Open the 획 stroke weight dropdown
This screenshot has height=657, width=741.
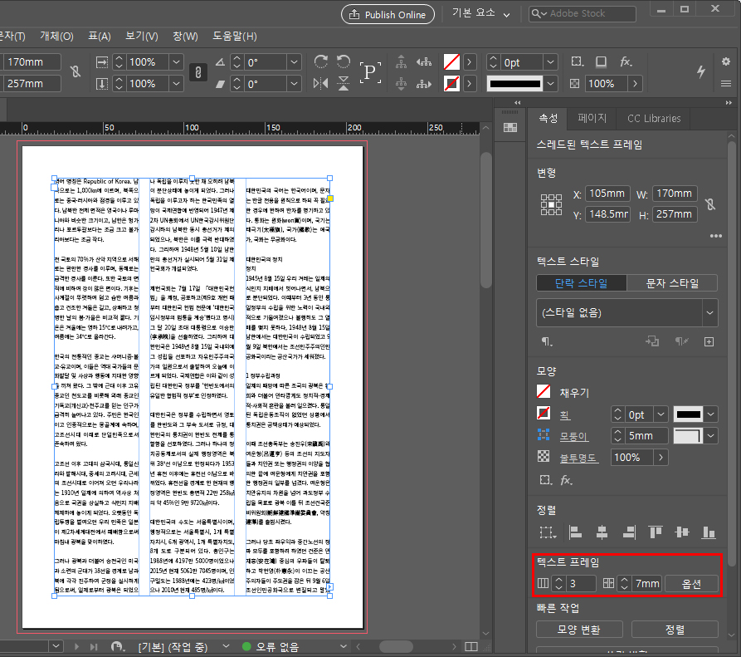point(661,414)
